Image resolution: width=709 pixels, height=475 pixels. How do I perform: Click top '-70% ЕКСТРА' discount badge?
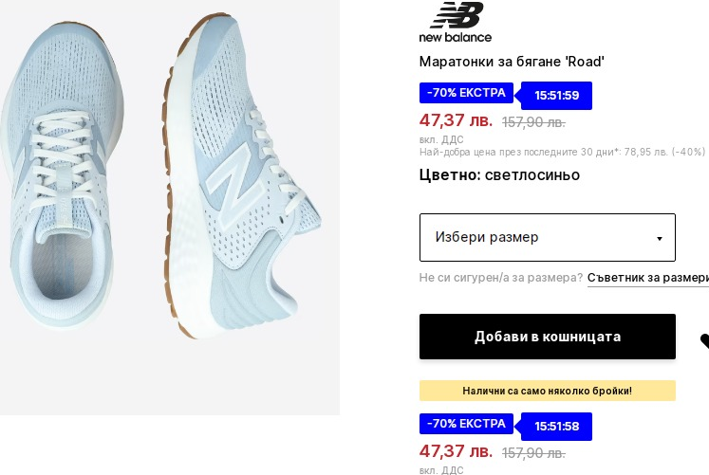click(466, 93)
